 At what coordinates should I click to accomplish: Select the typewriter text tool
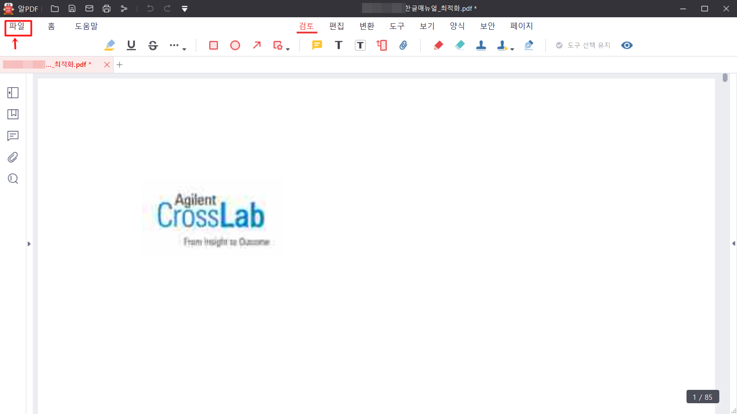[x=339, y=45]
